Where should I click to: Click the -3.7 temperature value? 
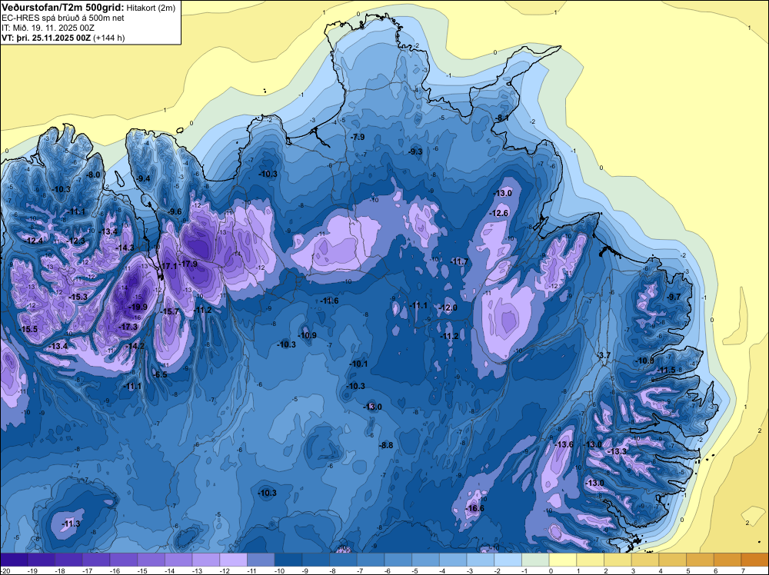pyautogui.click(x=603, y=355)
